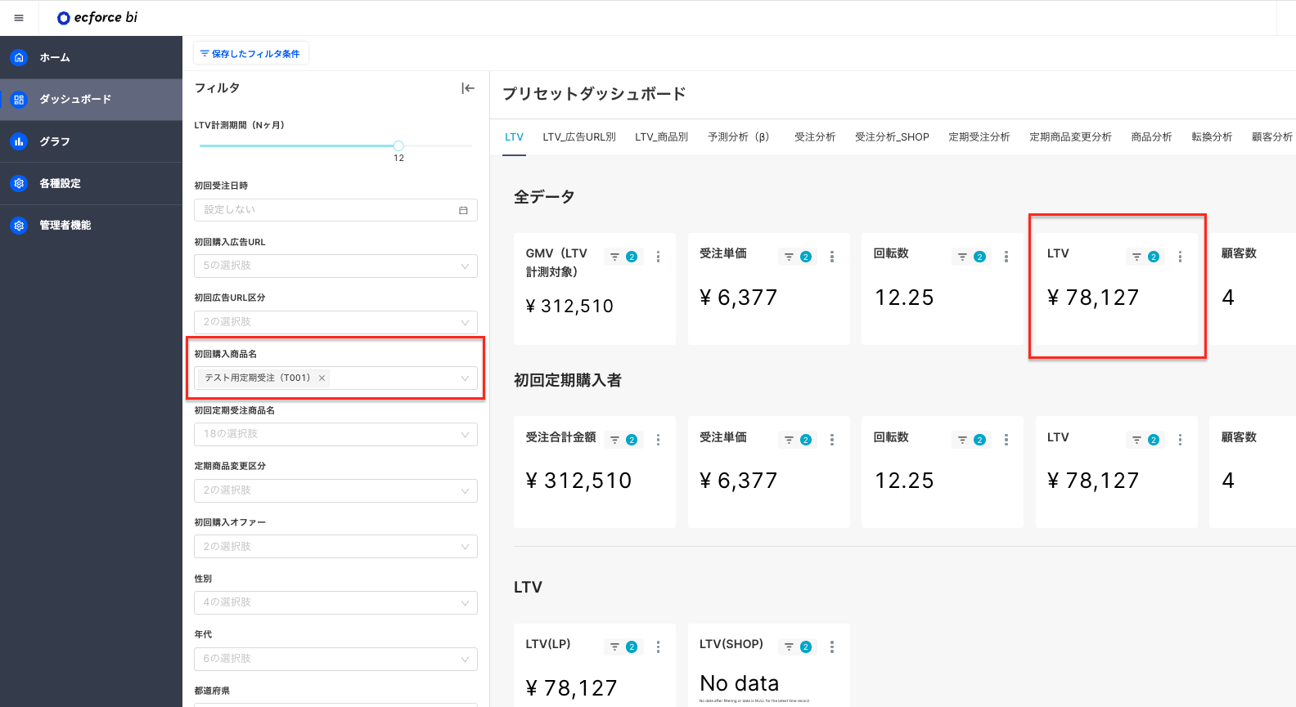Click the 各種設定 gear icon
1296x707 pixels.
[x=19, y=183]
